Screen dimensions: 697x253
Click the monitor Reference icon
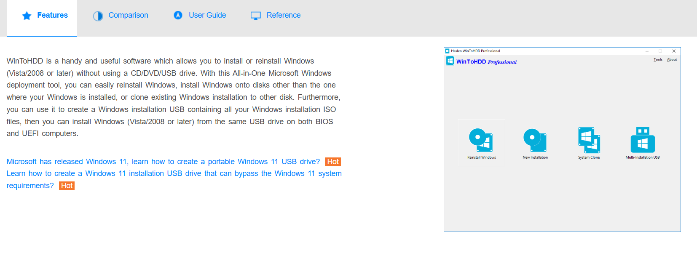coord(256,16)
